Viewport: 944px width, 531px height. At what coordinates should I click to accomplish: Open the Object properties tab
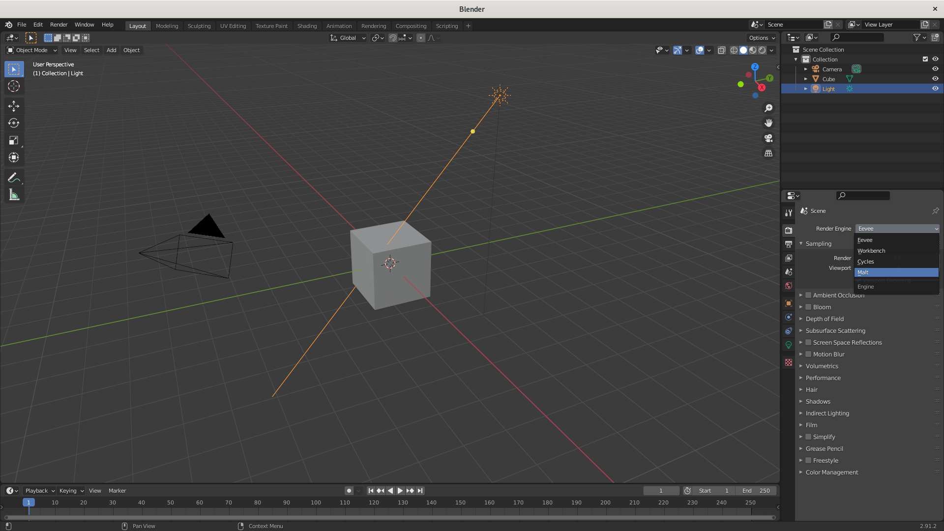[x=789, y=303]
